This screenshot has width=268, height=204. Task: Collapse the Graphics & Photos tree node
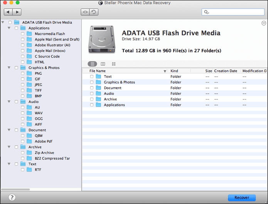coord(9,68)
